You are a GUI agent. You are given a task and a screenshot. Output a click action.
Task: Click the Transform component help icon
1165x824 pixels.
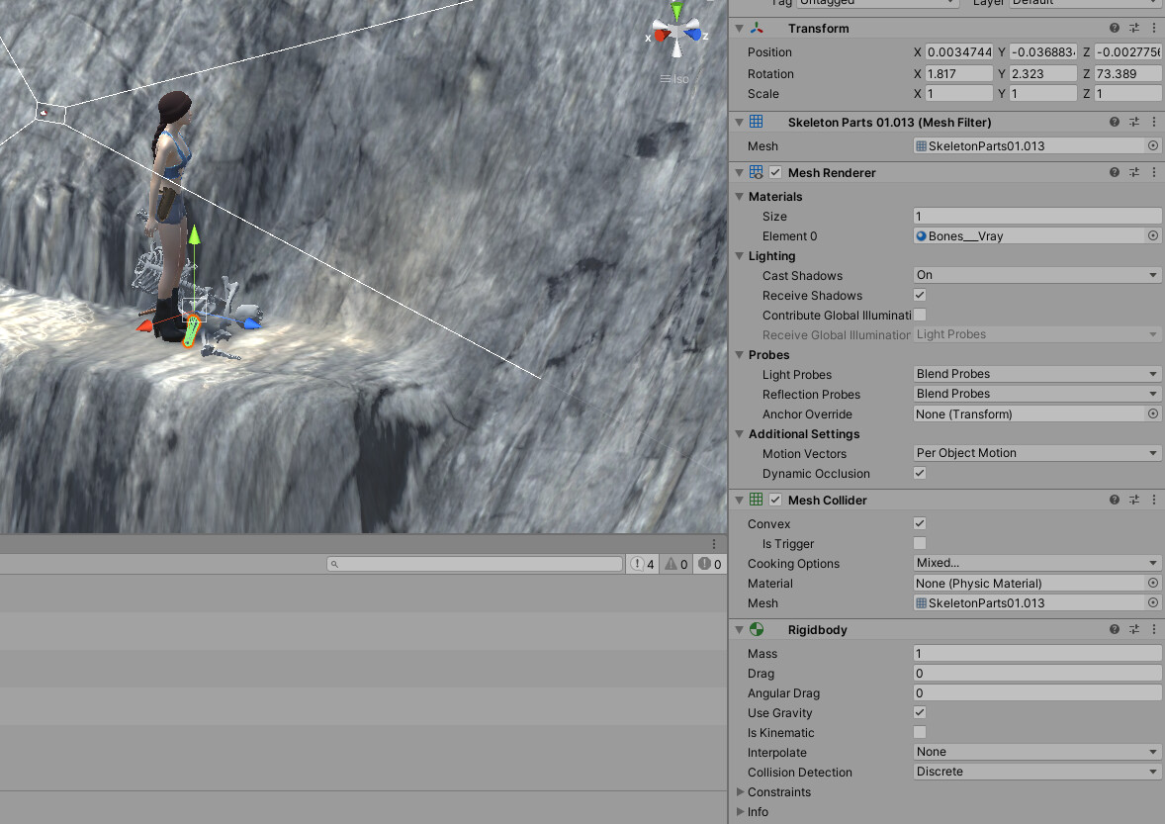pos(1115,28)
